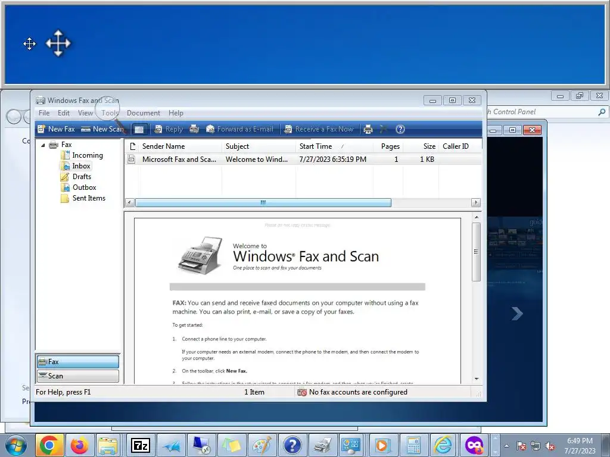Select the Sent Items folder
Image resolution: width=610 pixels, height=457 pixels.
coord(89,198)
